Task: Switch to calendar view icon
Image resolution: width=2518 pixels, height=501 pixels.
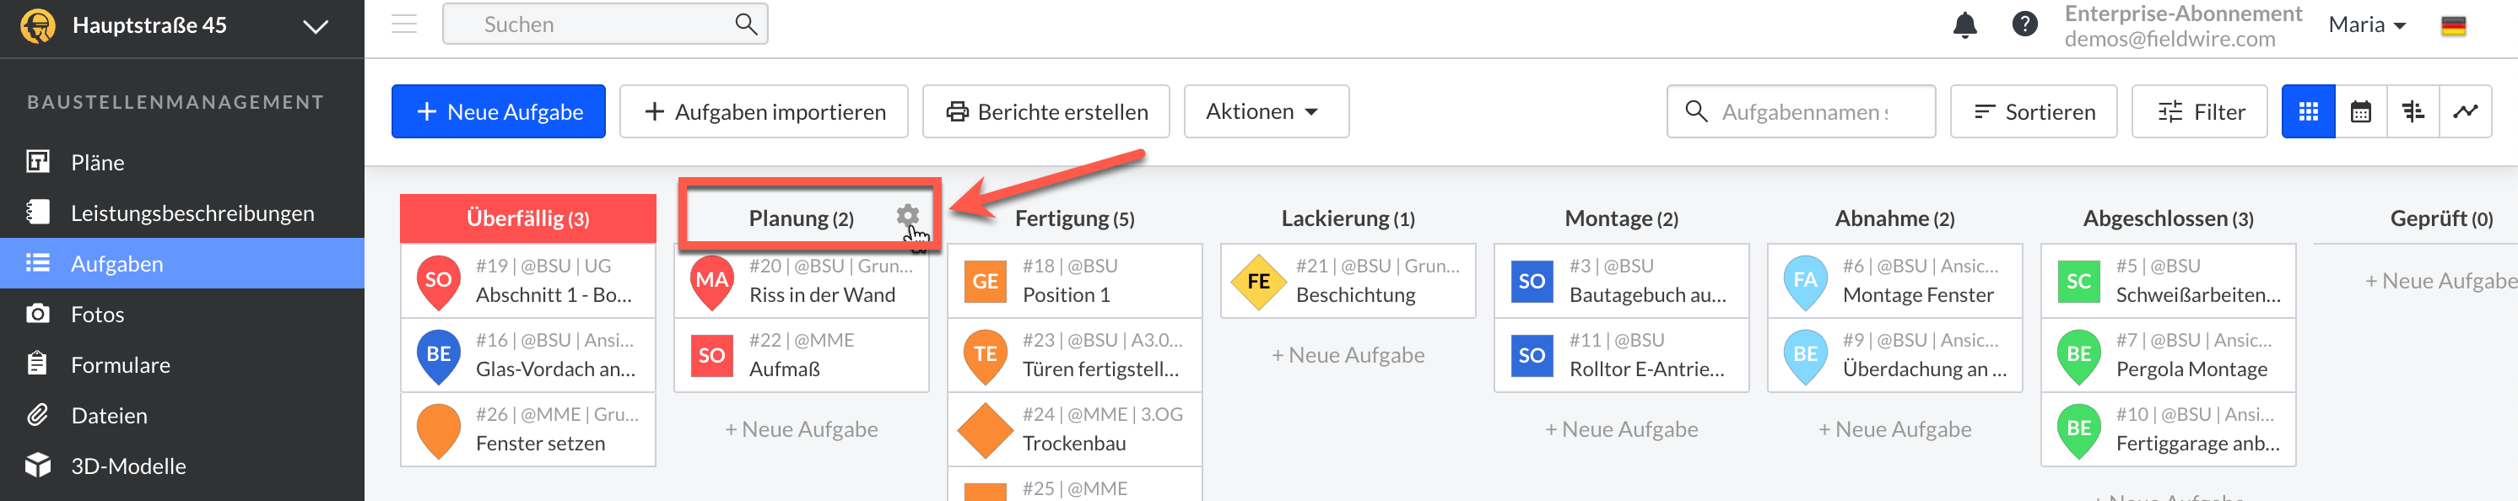Action: pos(2361,112)
